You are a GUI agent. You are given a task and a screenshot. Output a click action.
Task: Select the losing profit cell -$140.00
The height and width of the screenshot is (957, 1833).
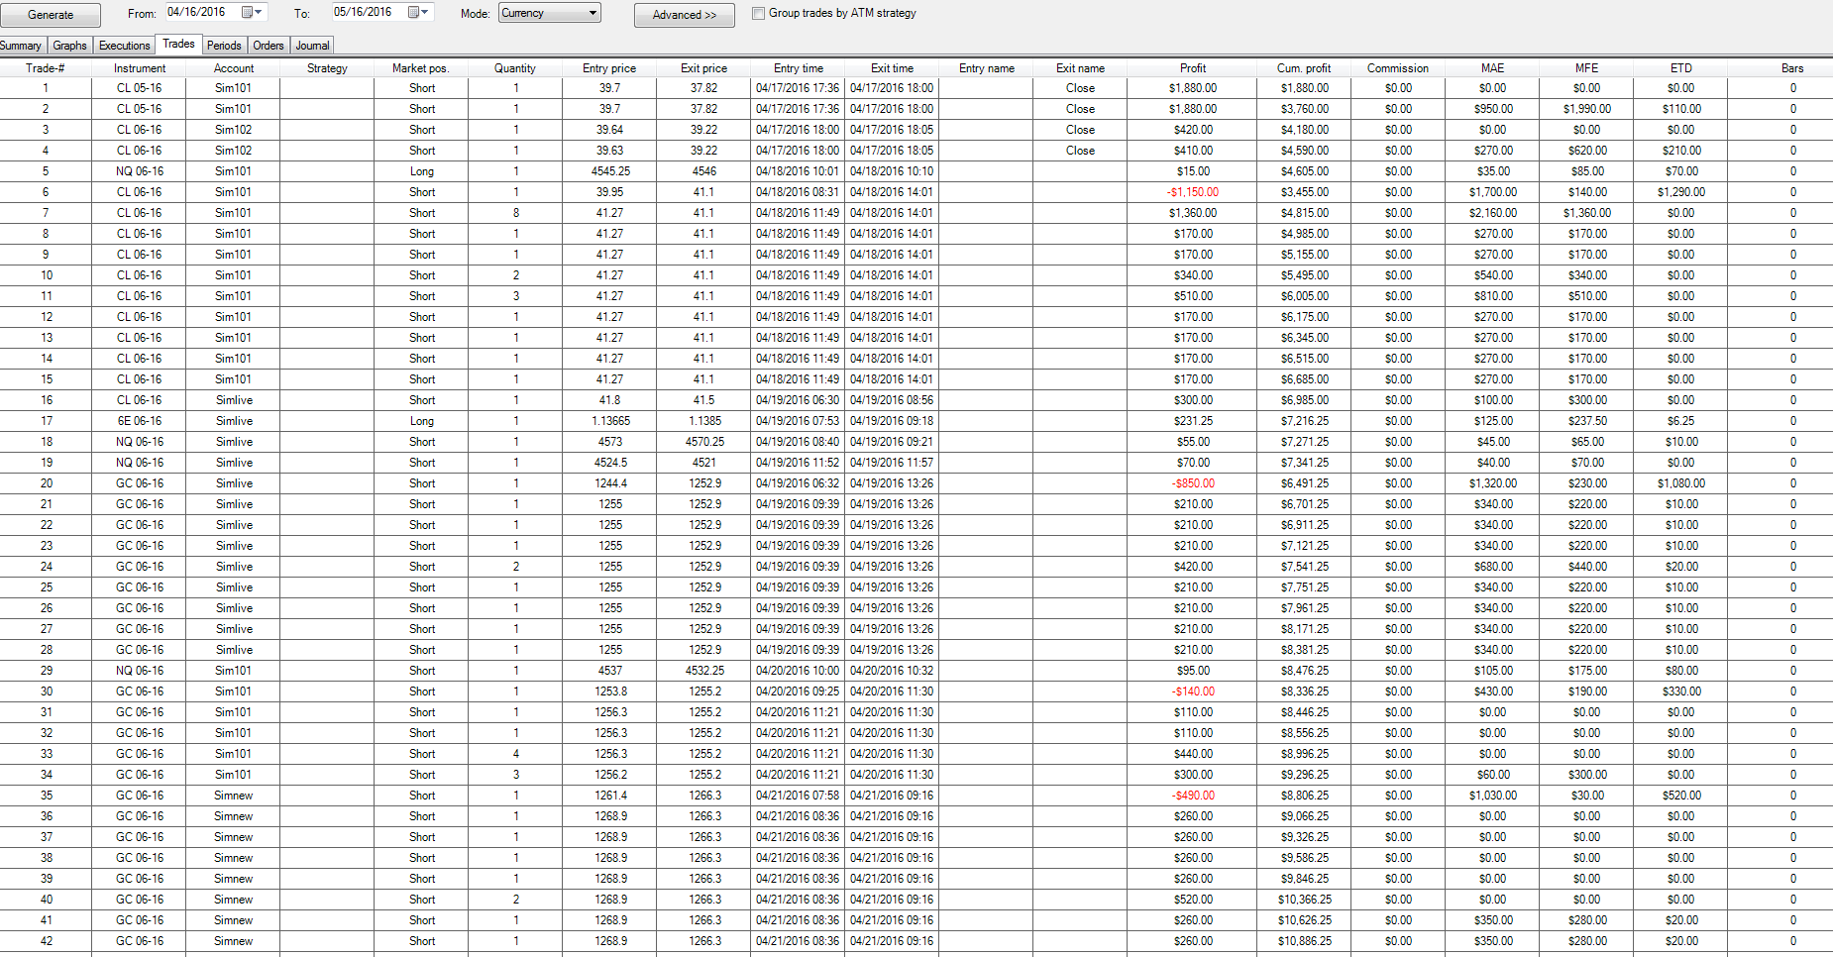pos(1193,691)
